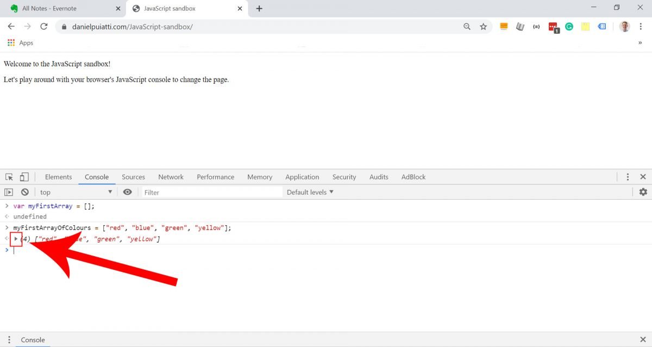Image resolution: width=652 pixels, height=347 pixels.
Task: Open the zoom magnifier in address bar
Action: point(467,27)
